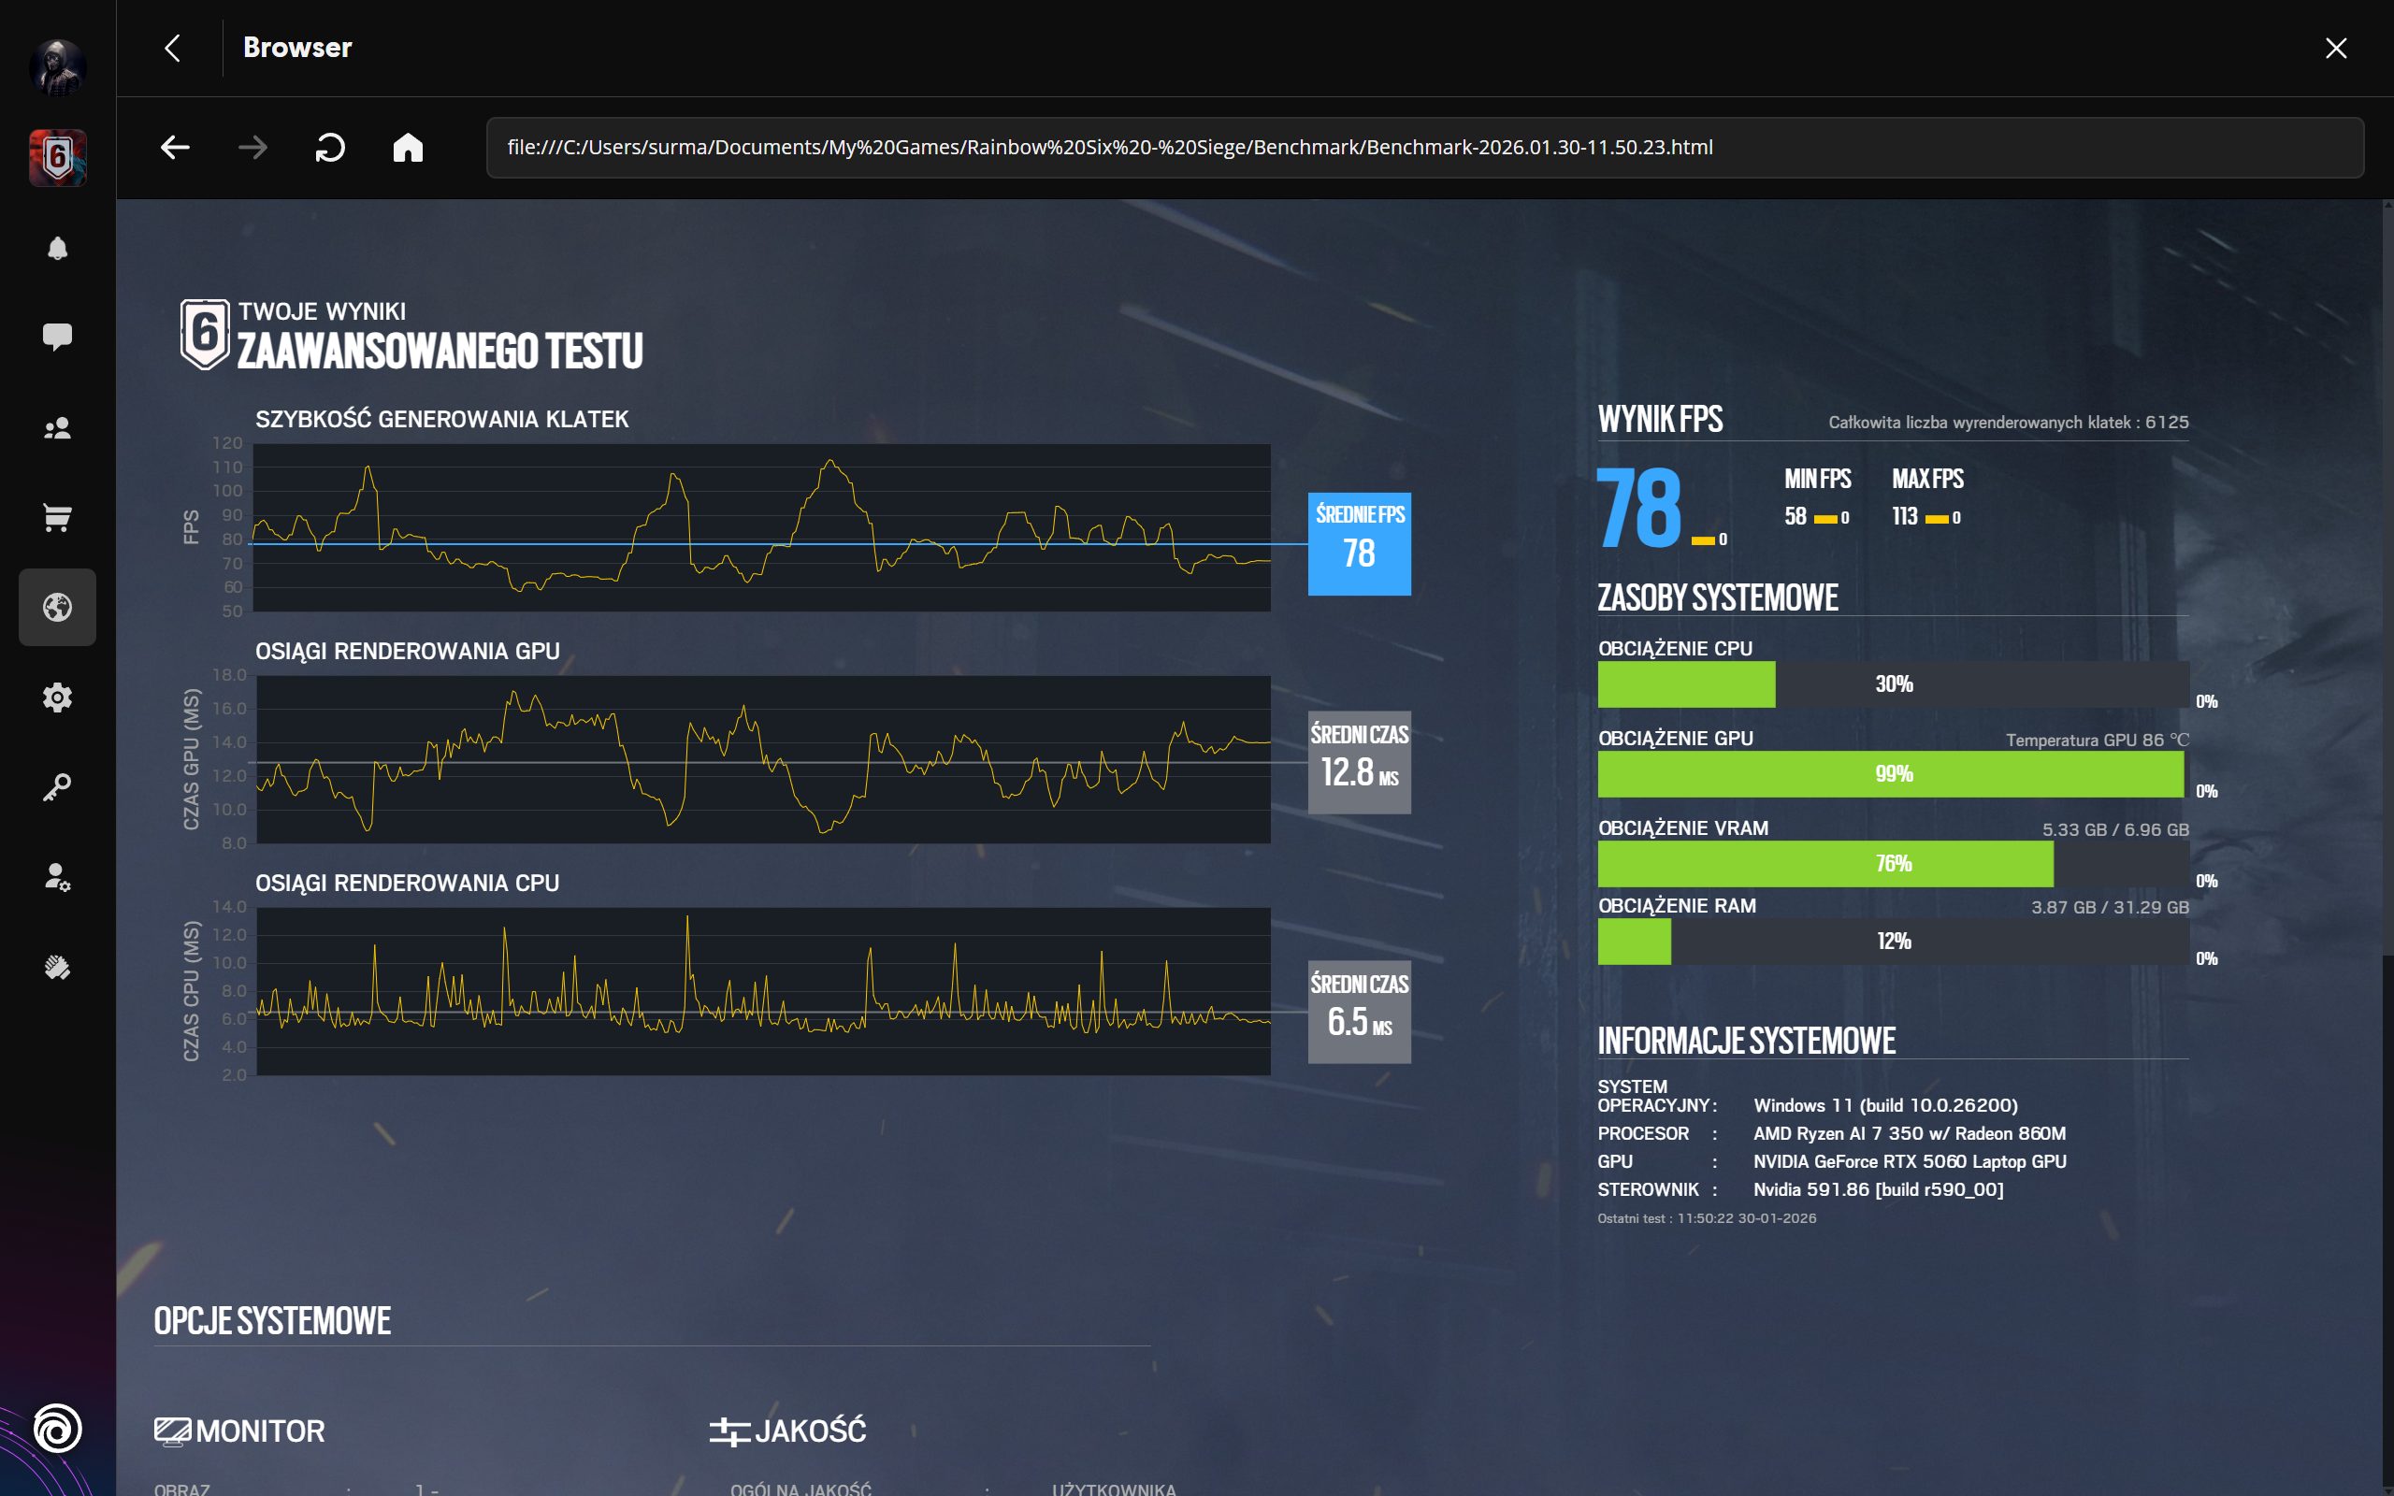Image resolution: width=2394 pixels, height=1496 pixels.
Task: Click the Rainbow Six Siege game icon
Action: [57, 157]
